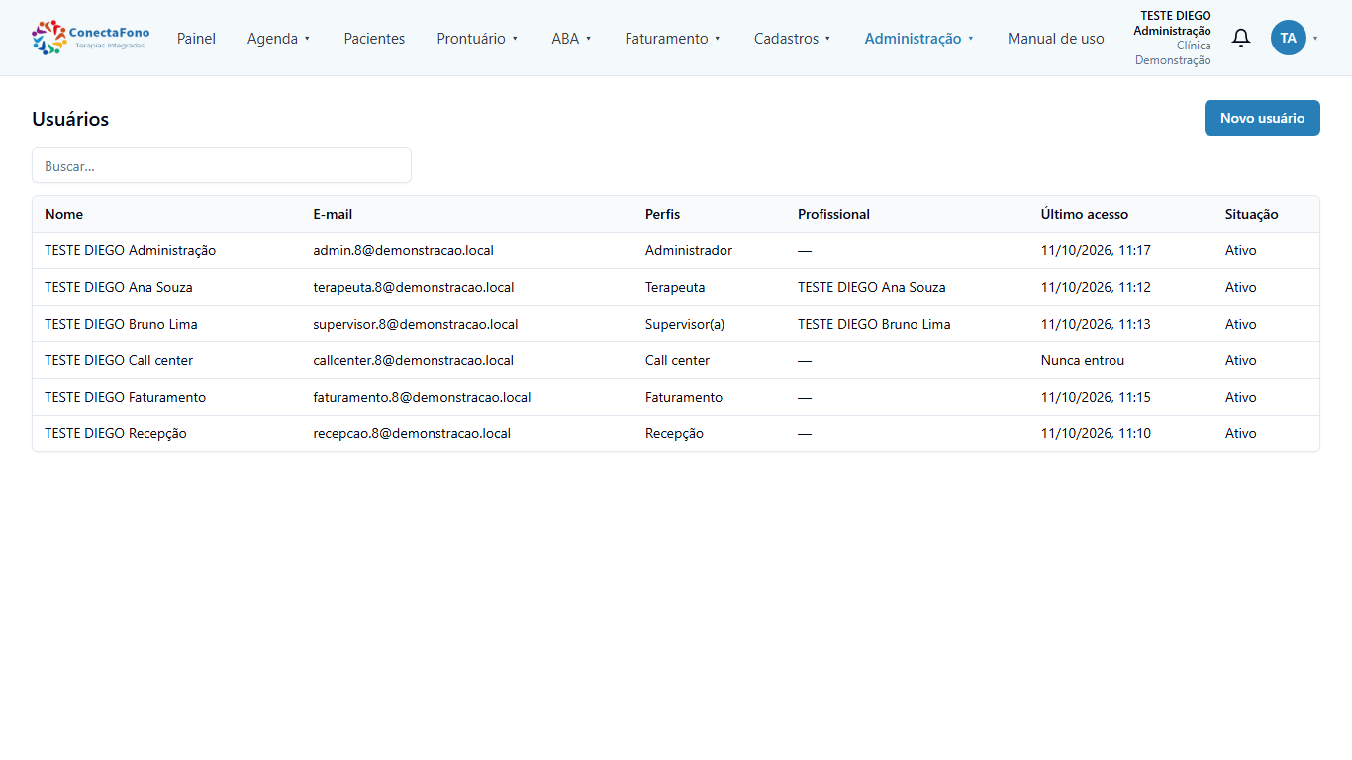The height and width of the screenshot is (760, 1352).
Task: Click the Administrador profile cell
Action: click(689, 250)
